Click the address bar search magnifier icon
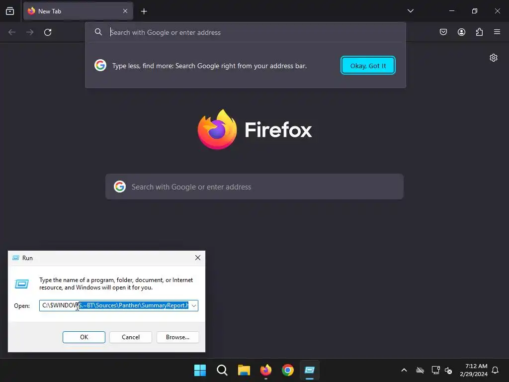This screenshot has height=382, width=509. 98,32
